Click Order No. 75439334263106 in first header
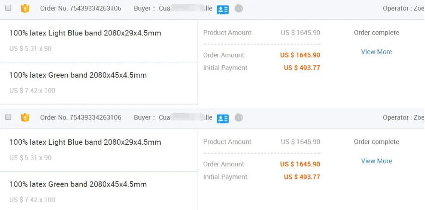Image resolution: width=425 pixels, height=210 pixels. (x=81, y=8)
